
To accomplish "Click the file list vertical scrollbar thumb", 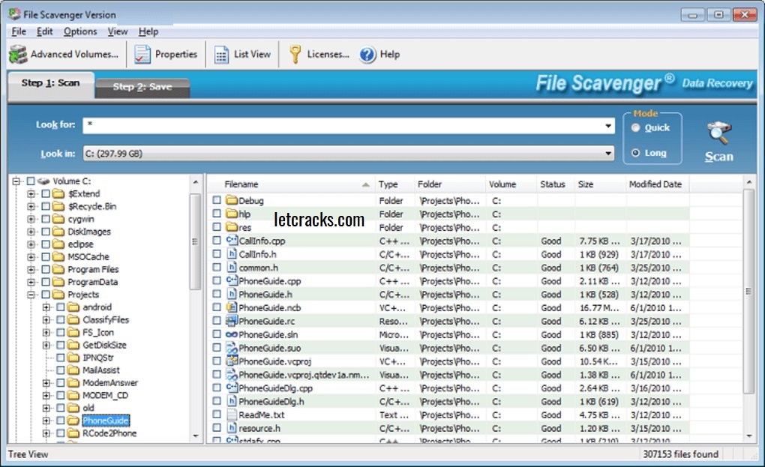I will (x=749, y=291).
